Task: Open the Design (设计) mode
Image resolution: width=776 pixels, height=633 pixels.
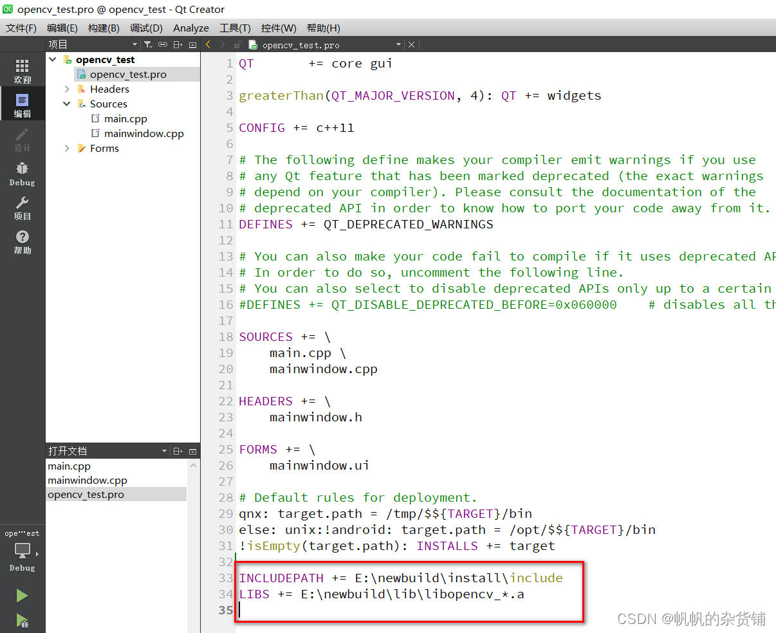Action: click(23, 139)
